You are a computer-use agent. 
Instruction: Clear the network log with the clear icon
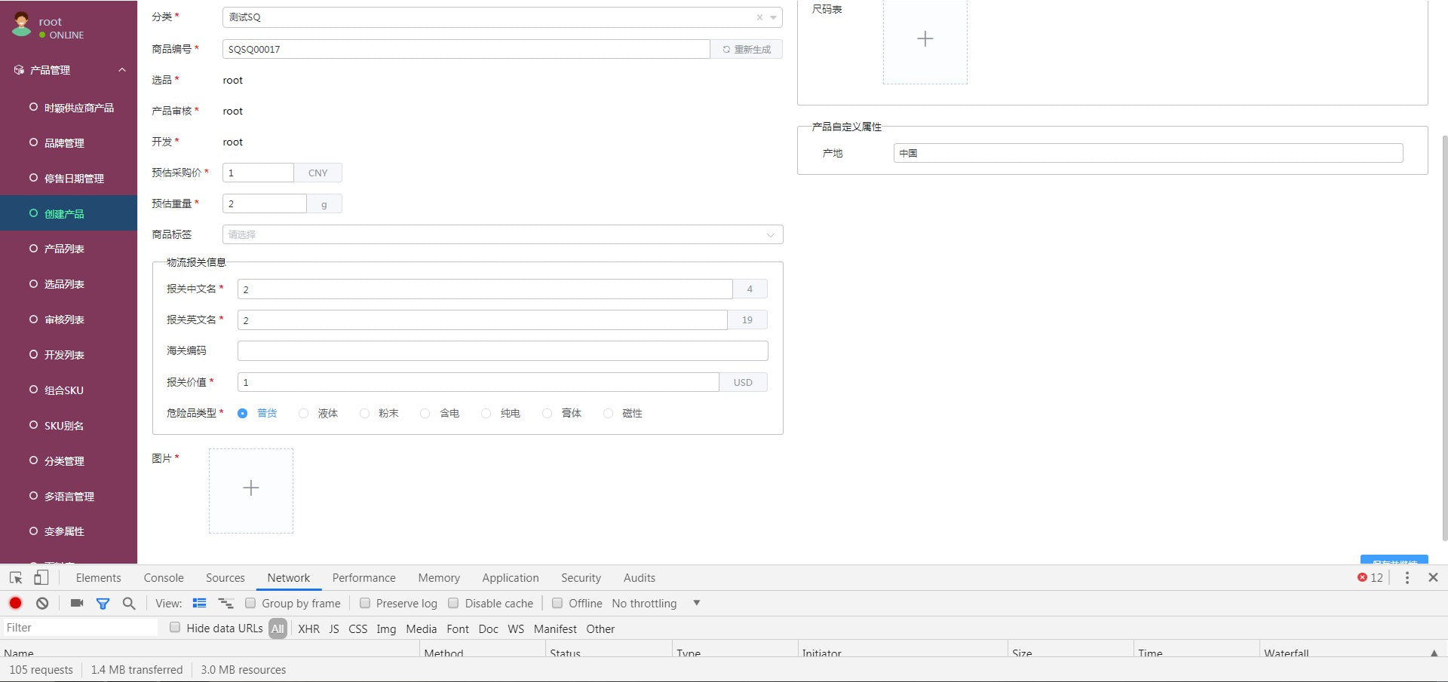42,603
